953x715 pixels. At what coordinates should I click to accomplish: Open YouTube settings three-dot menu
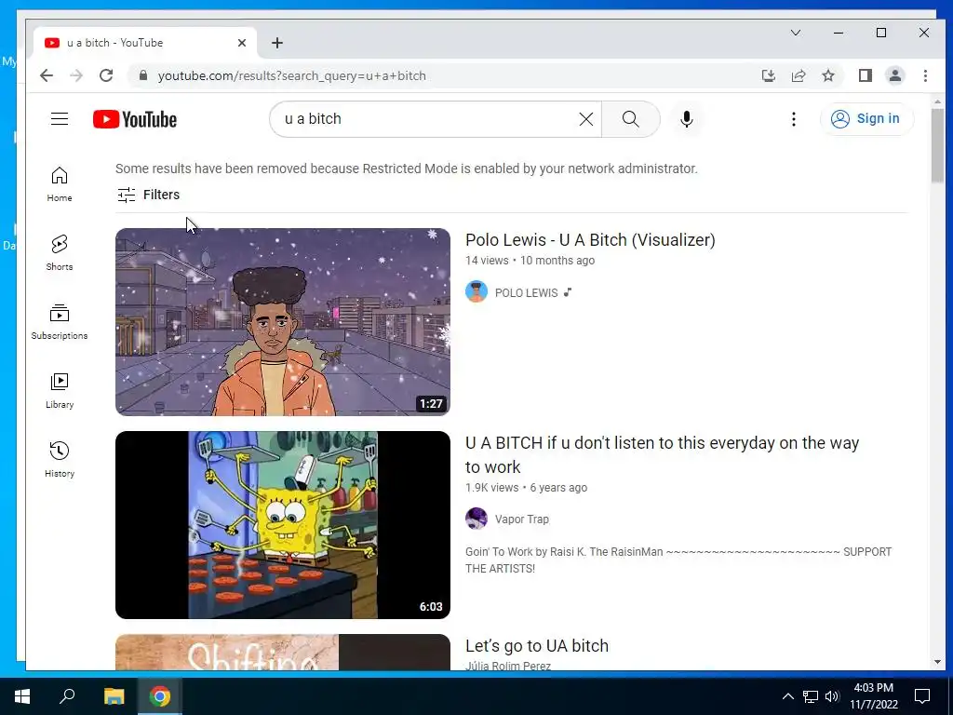(x=793, y=119)
